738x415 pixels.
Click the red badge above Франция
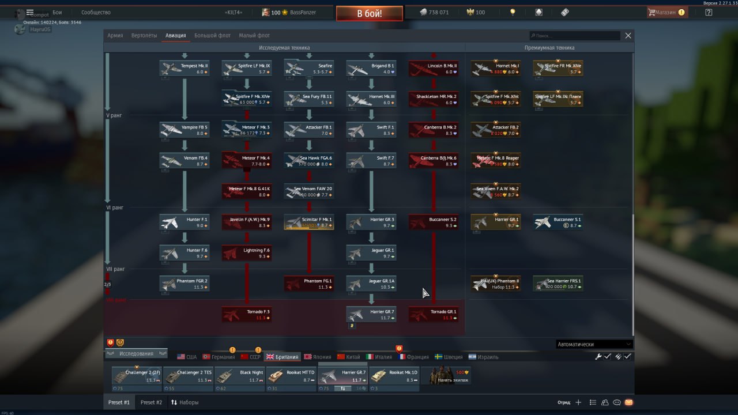click(398, 349)
